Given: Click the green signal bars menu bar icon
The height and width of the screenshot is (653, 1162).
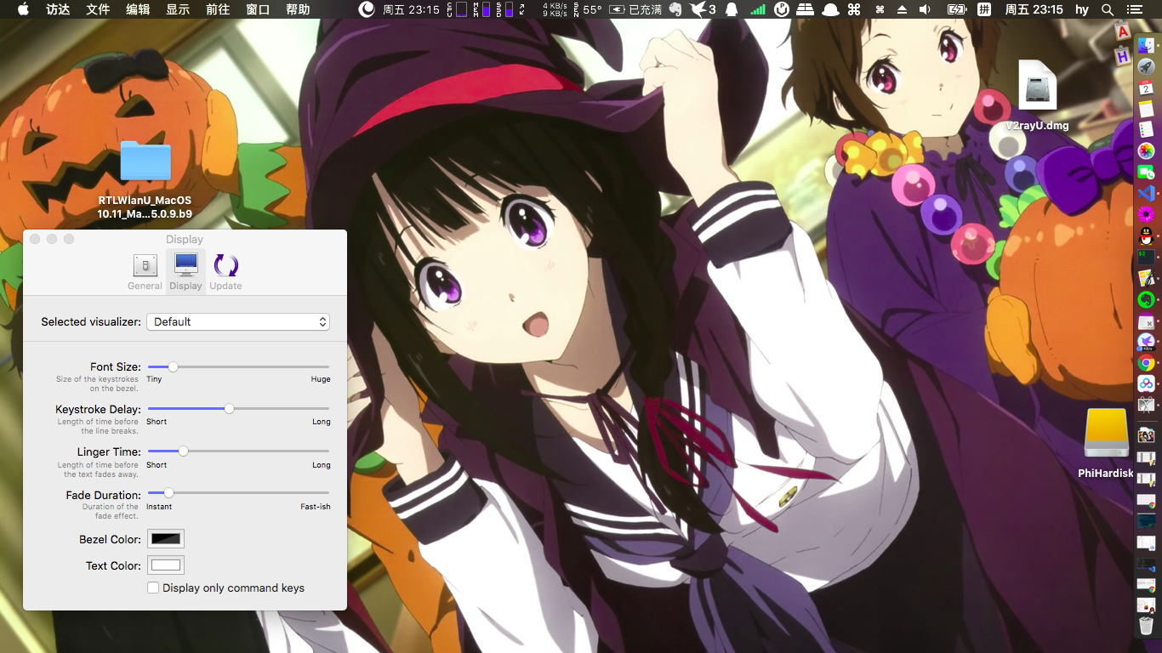Looking at the screenshot, I should point(757,9).
